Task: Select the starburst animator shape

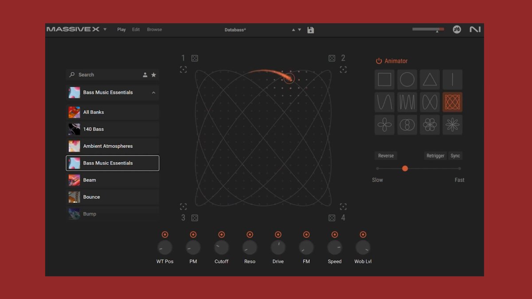Action: [x=452, y=125]
